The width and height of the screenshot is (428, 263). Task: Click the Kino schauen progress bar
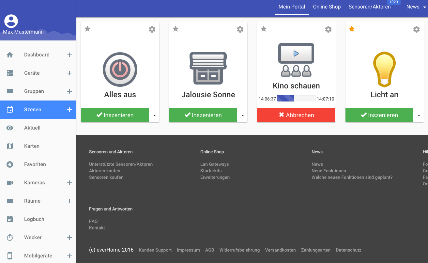tap(296, 99)
